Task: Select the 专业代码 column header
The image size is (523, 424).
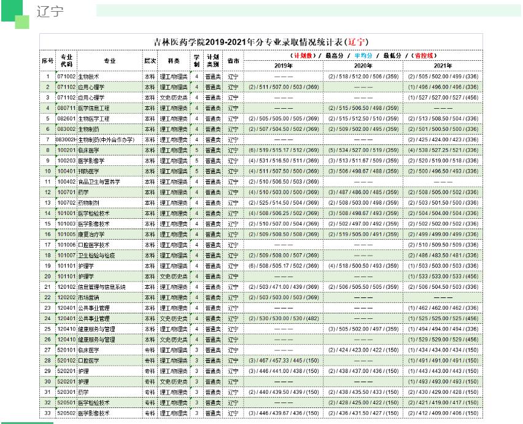Action: coord(66,61)
